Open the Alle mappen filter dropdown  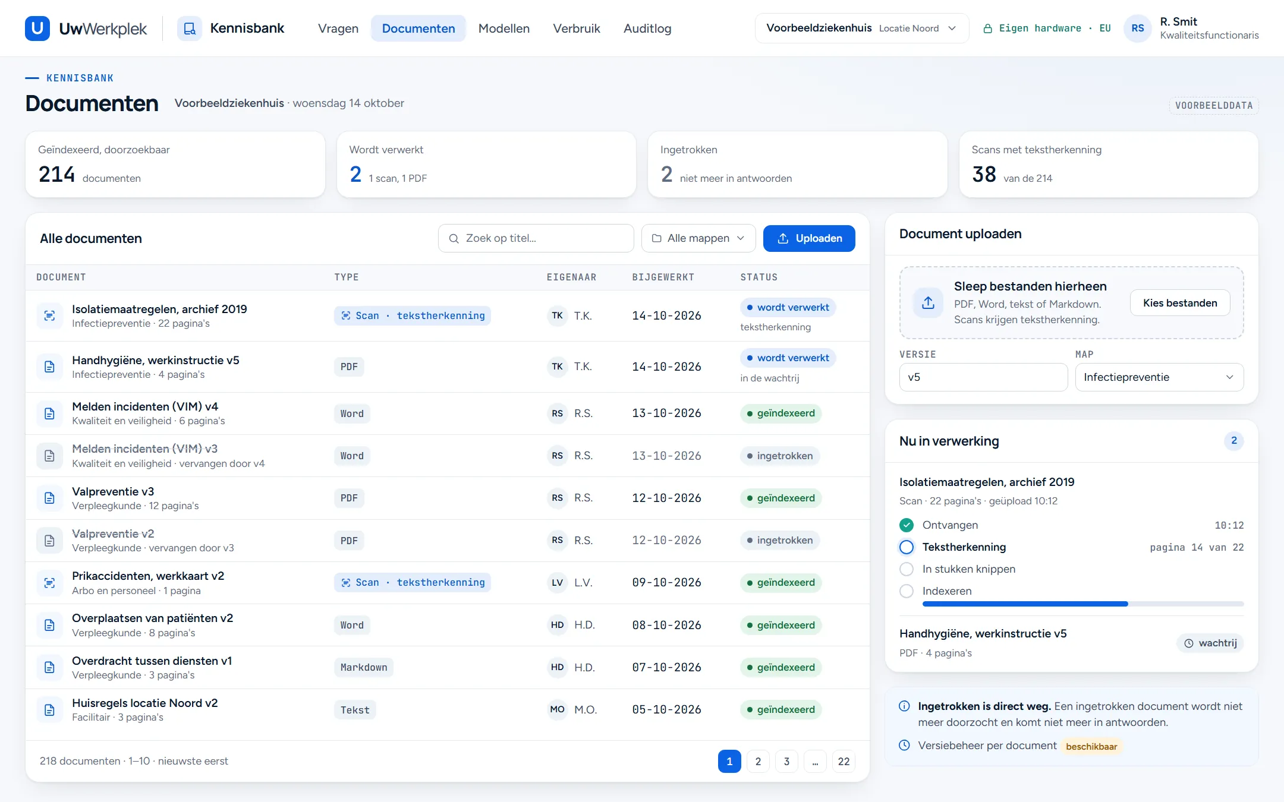(698, 238)
